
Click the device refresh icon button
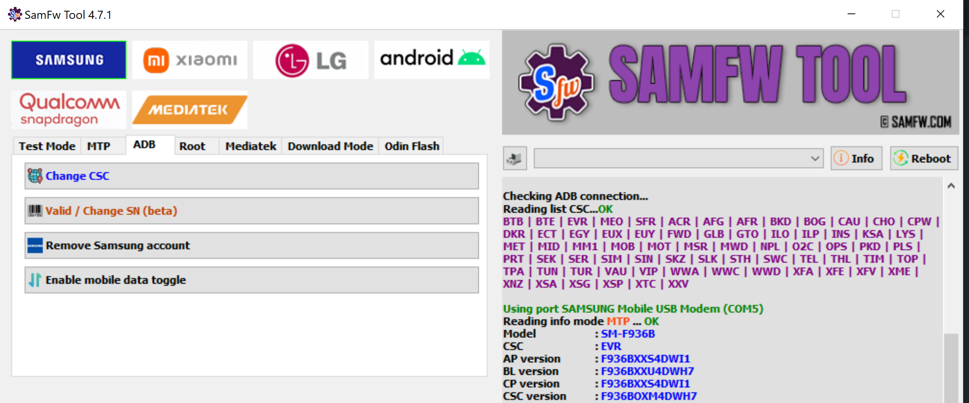pos(514,158)
